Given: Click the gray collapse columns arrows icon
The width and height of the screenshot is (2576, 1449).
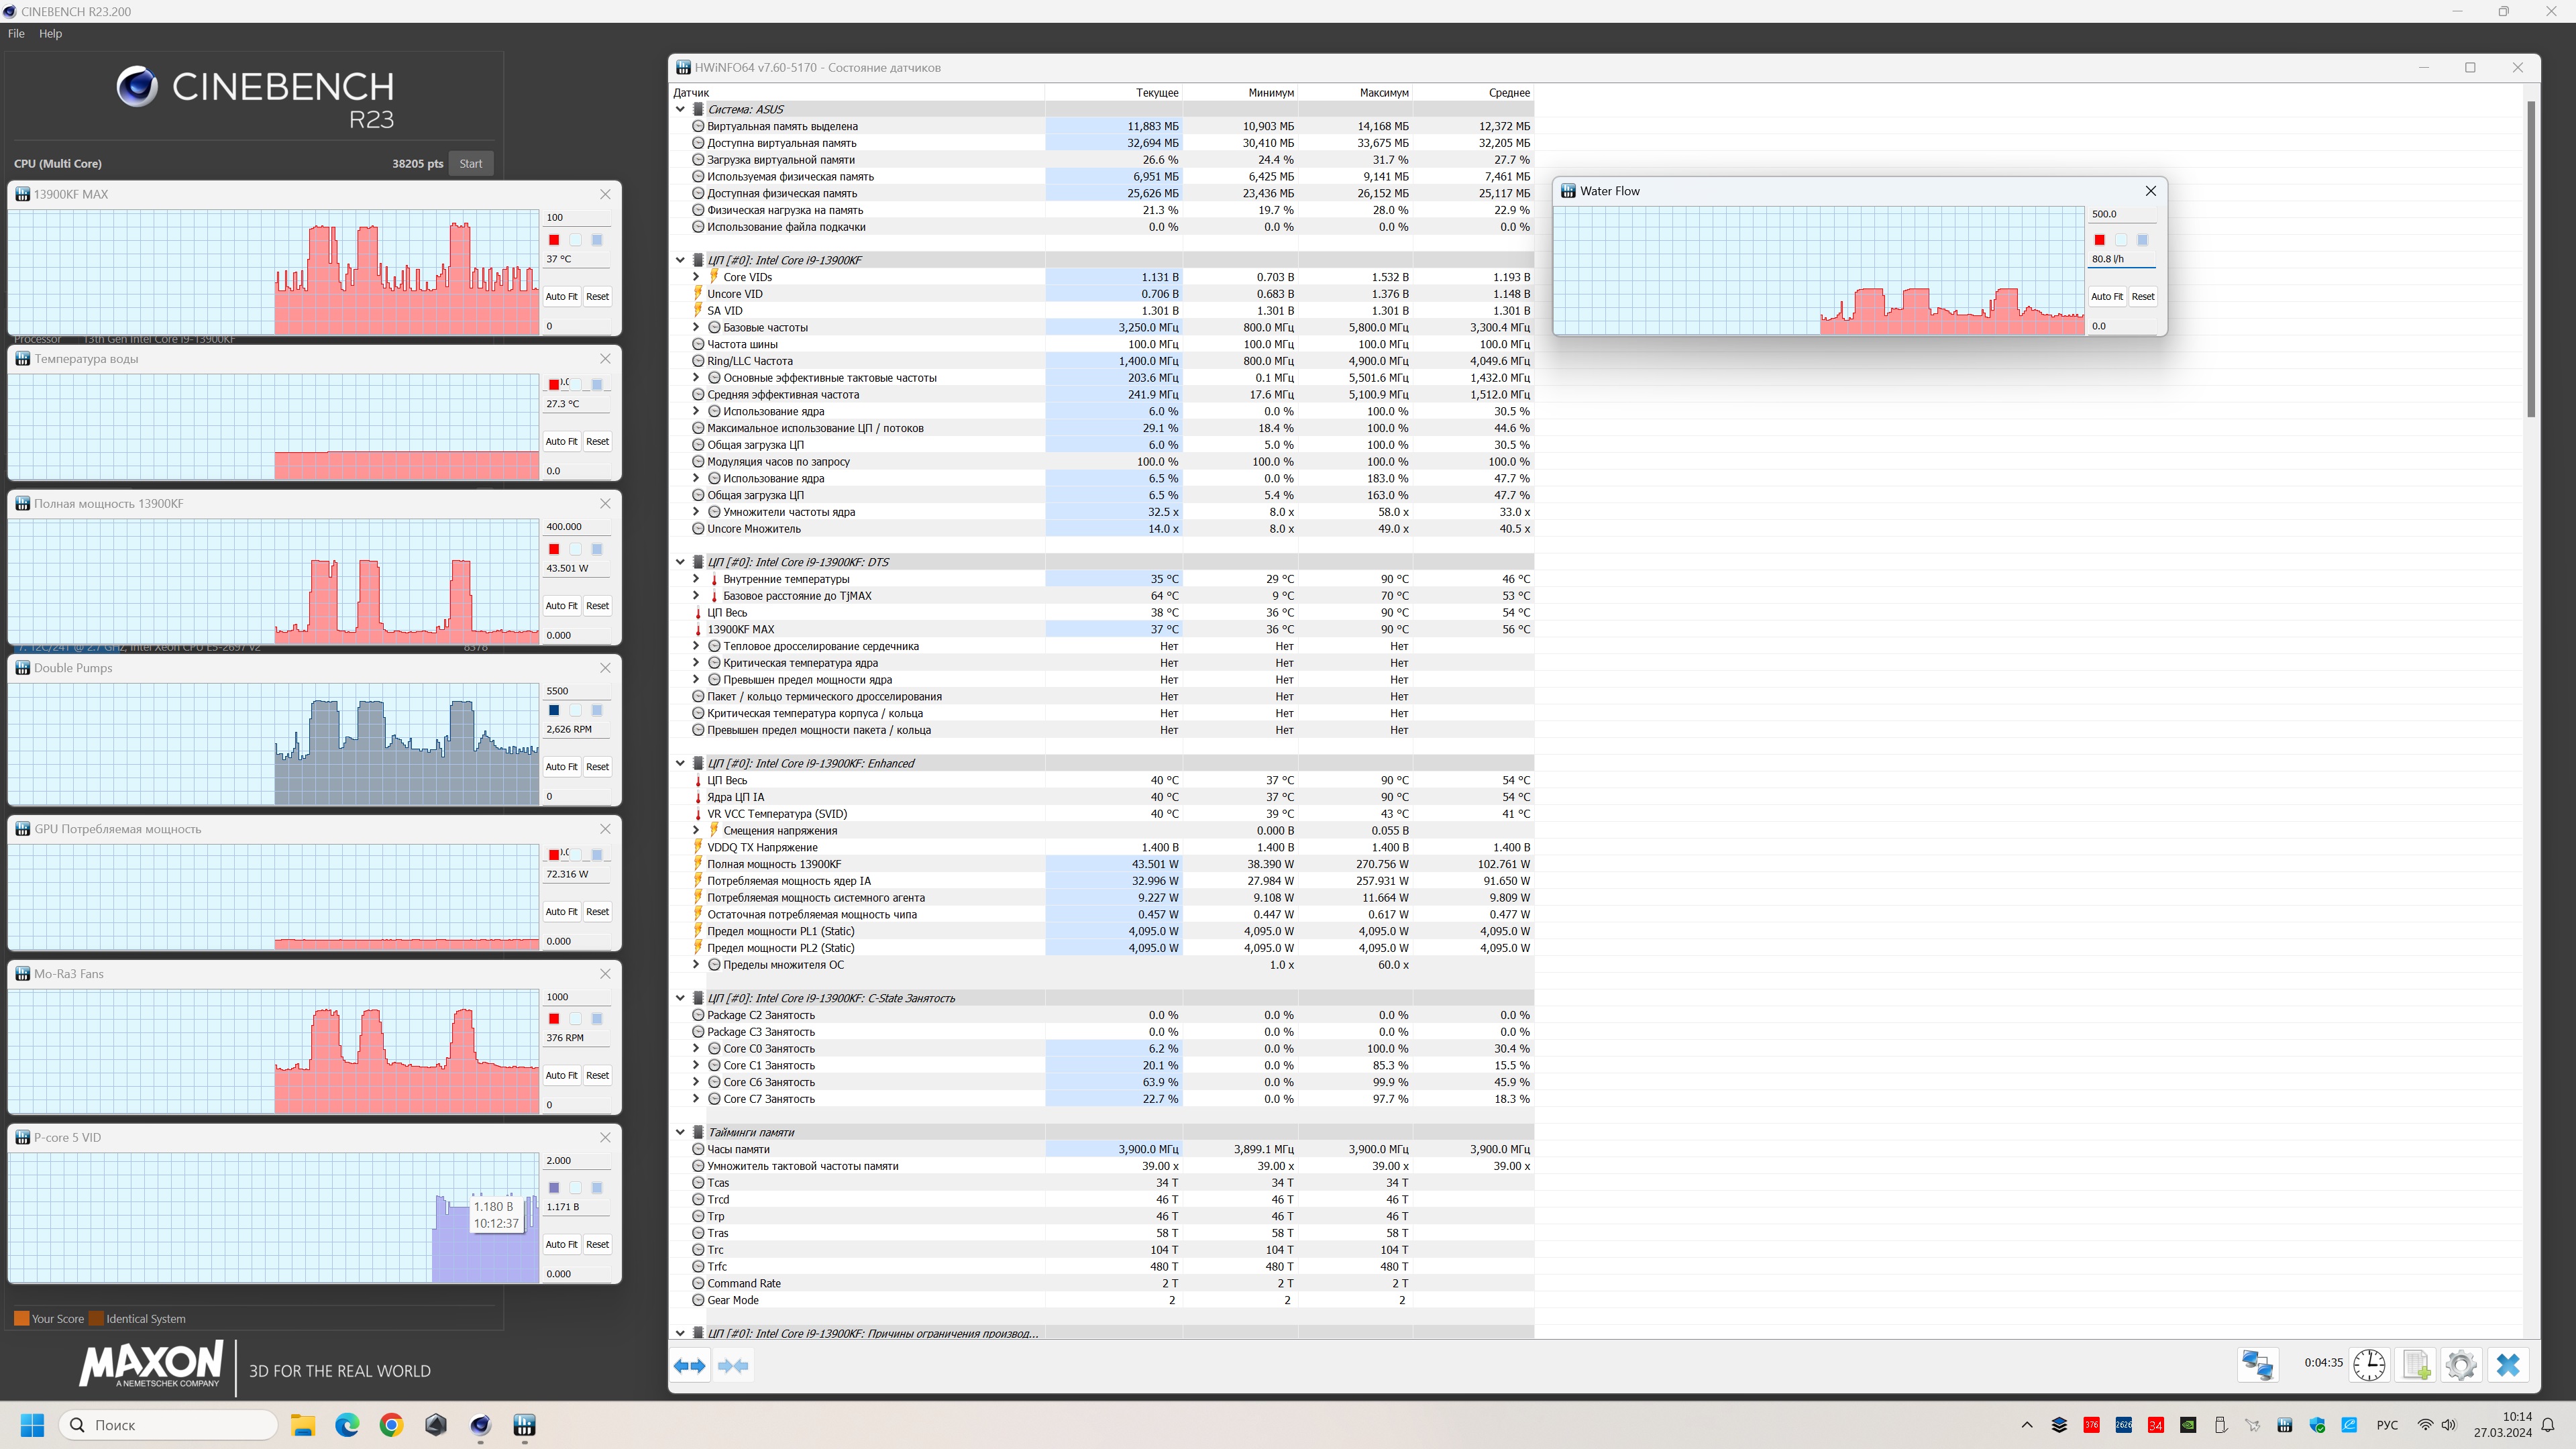Looking at the screenshot, I should pos(733,1366).
